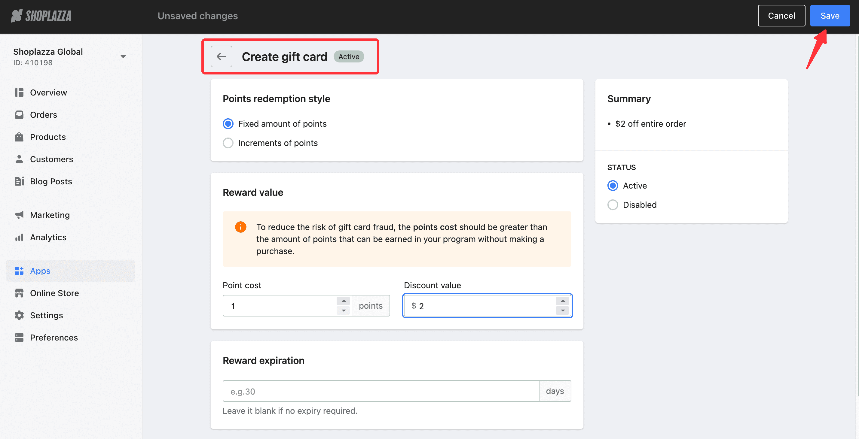This screenshot has width=859, height=439.
Task: Click the 'Unsaved changes' text
Action: (x=197, y=16)
